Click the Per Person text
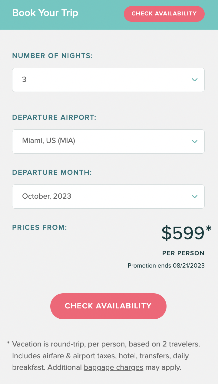 [183, 253]
